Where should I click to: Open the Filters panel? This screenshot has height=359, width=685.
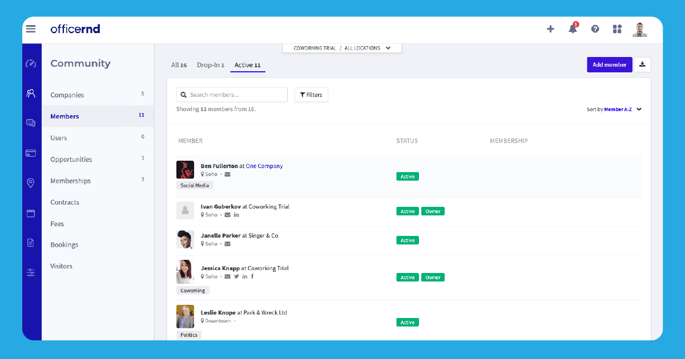click(311, 95)
